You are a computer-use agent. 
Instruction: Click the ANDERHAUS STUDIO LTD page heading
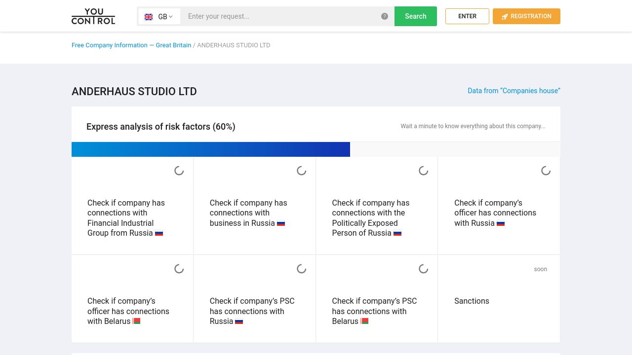click(134, 91)
